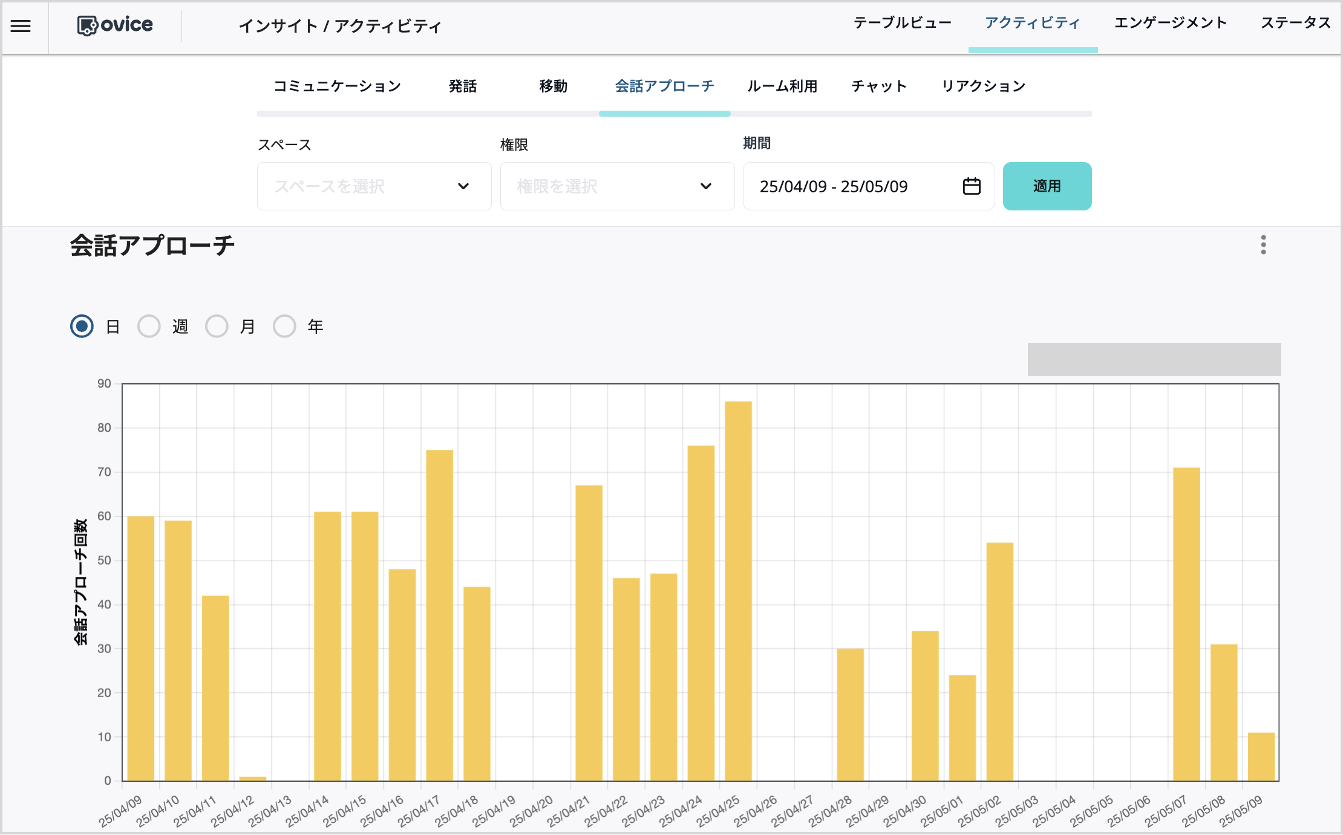Click the bar for 25/04/28

(850, 715)
